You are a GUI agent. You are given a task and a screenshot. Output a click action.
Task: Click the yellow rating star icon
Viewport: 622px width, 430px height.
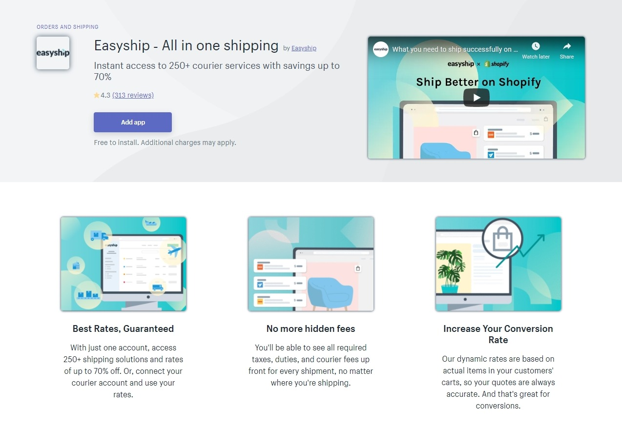click(97, 95)
